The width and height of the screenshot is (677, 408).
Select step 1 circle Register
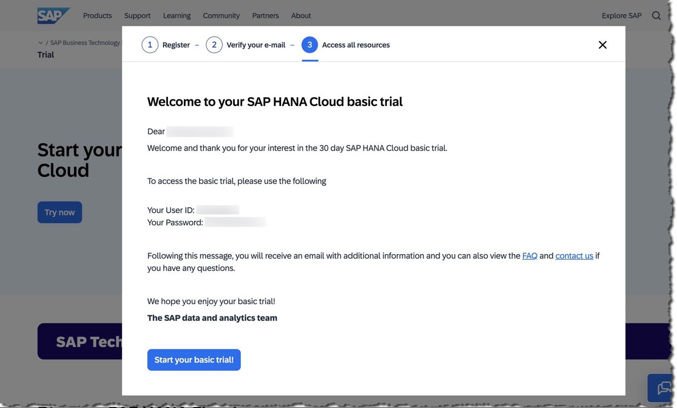150,45
